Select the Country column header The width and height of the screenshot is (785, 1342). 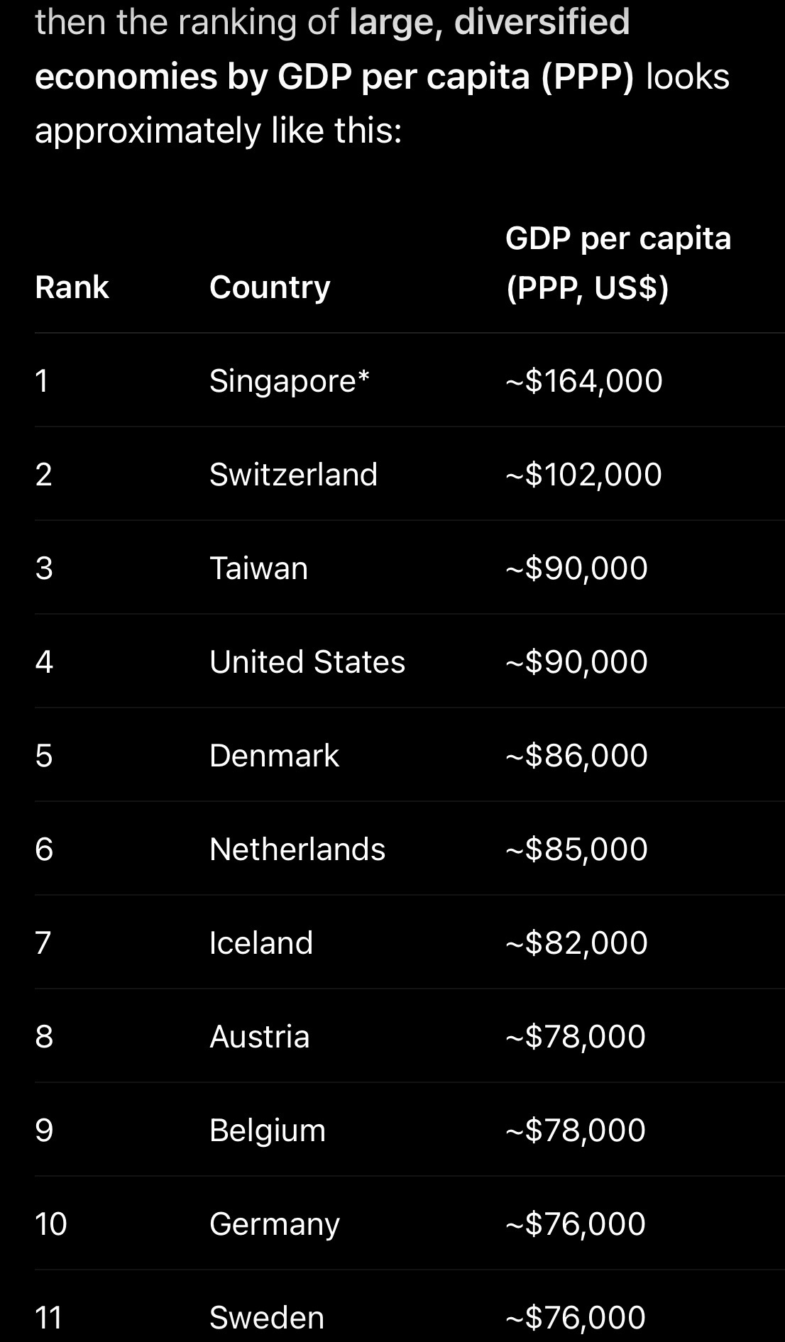coord(270,287)
